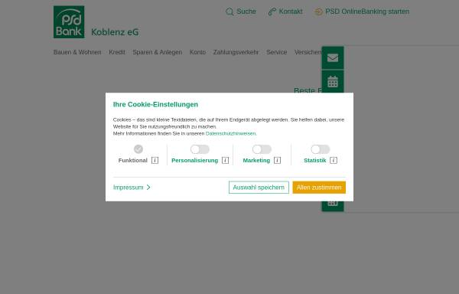Click the PSD Bank logo
Image resolution: width=459 pixels, height=294 pixels.
[x=69, y=22]
